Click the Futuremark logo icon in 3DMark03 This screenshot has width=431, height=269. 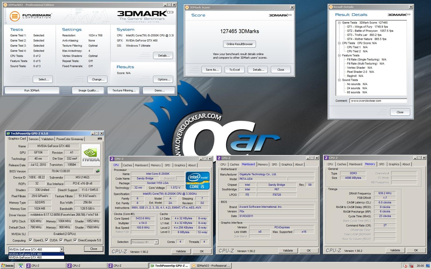pos(15,16)
